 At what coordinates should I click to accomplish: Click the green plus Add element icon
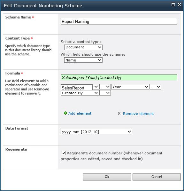65,113
